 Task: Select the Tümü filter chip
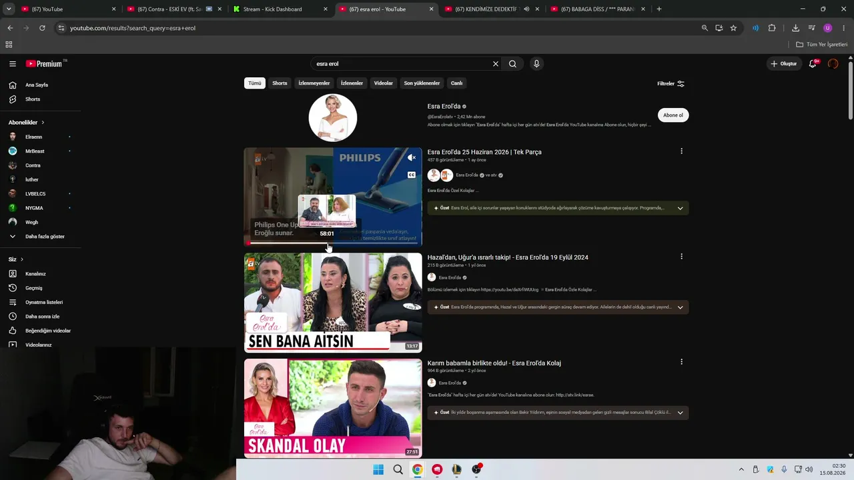coord(255,83)
